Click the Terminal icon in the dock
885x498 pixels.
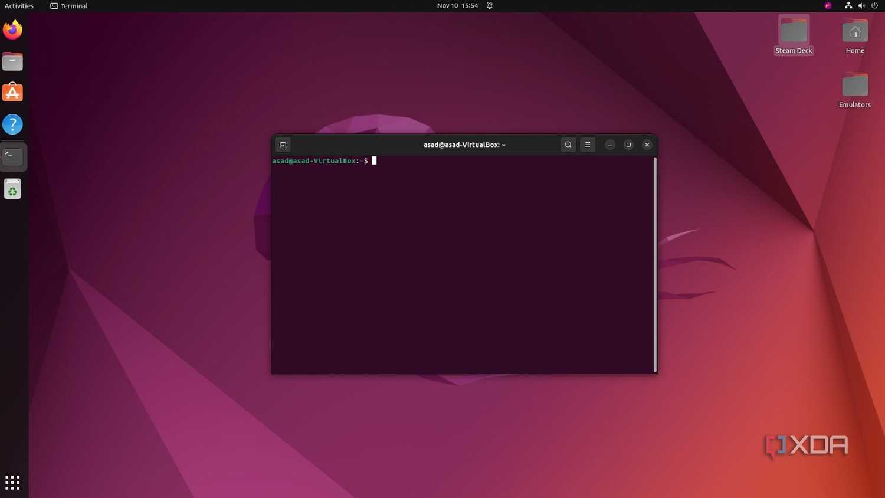tap(12, 157)
